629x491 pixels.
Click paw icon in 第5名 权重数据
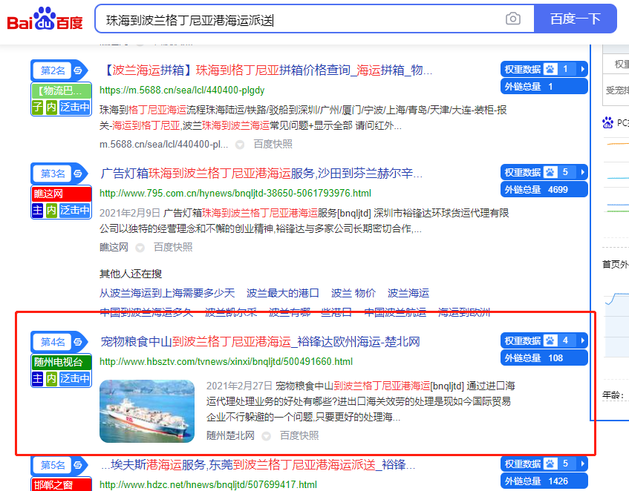(550, 464)
